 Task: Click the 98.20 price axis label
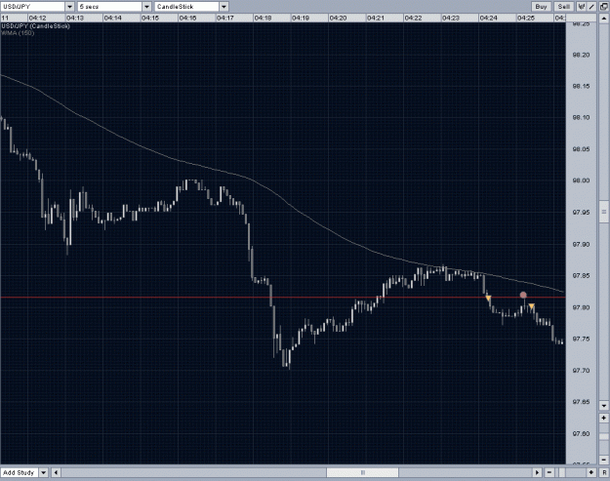581,55
